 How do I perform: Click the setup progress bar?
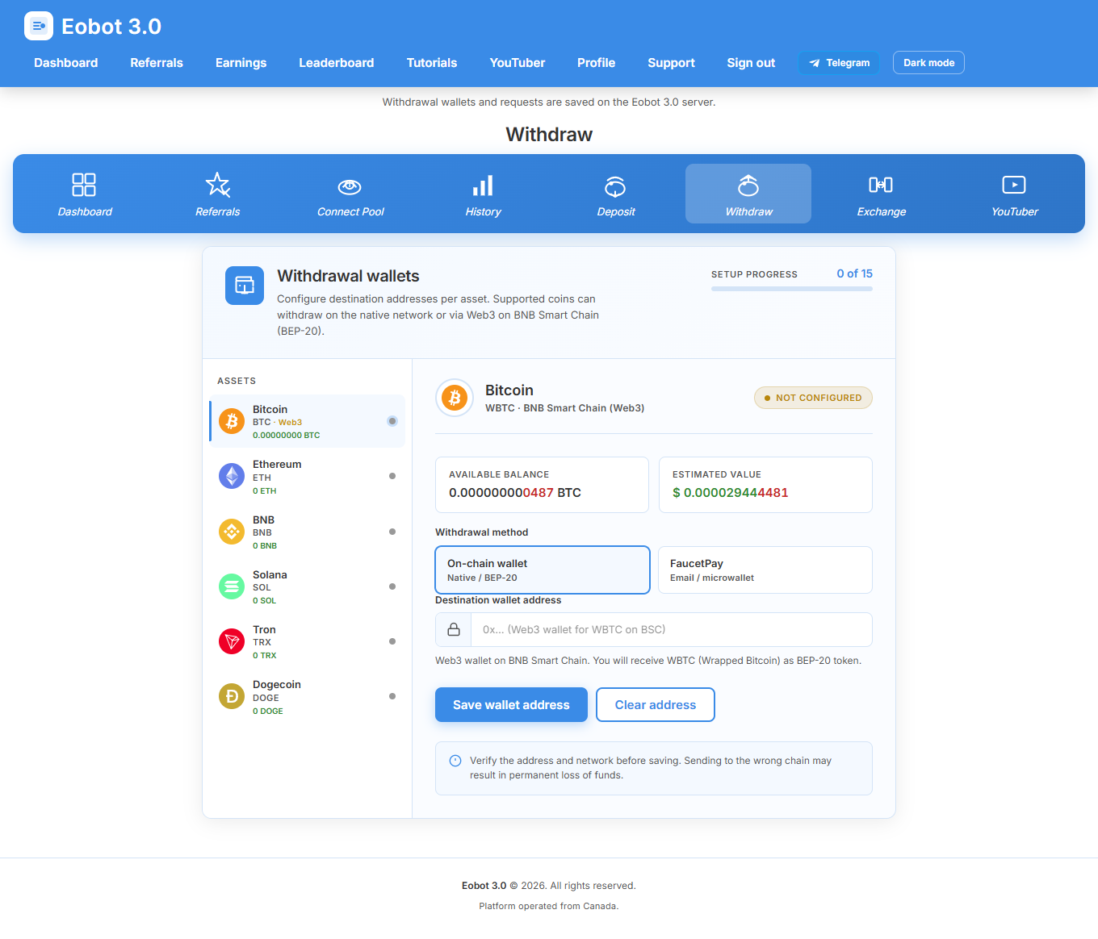tap(792, 289)
